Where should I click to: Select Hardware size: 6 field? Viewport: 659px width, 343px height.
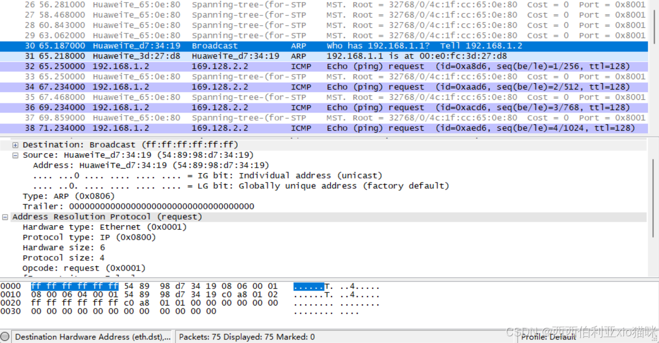(x=63, y=248)
